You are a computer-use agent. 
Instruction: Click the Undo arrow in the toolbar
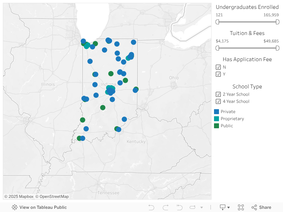(x=151, y=207)
